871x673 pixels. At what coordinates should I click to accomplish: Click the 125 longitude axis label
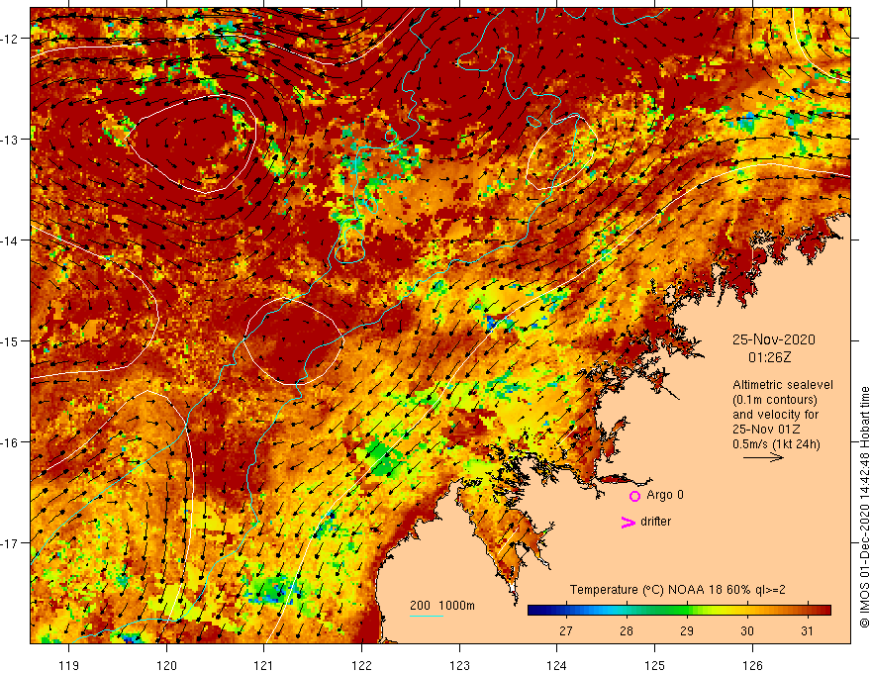(655, 665)
